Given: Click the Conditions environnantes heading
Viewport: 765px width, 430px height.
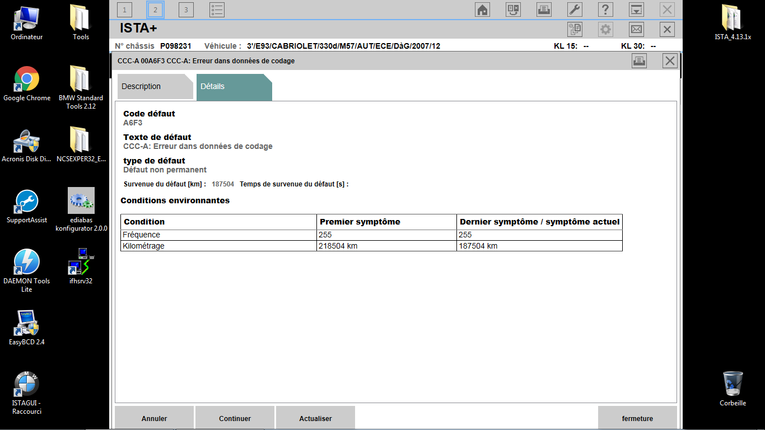Looking at the screenshot, I should coord(175,200).
